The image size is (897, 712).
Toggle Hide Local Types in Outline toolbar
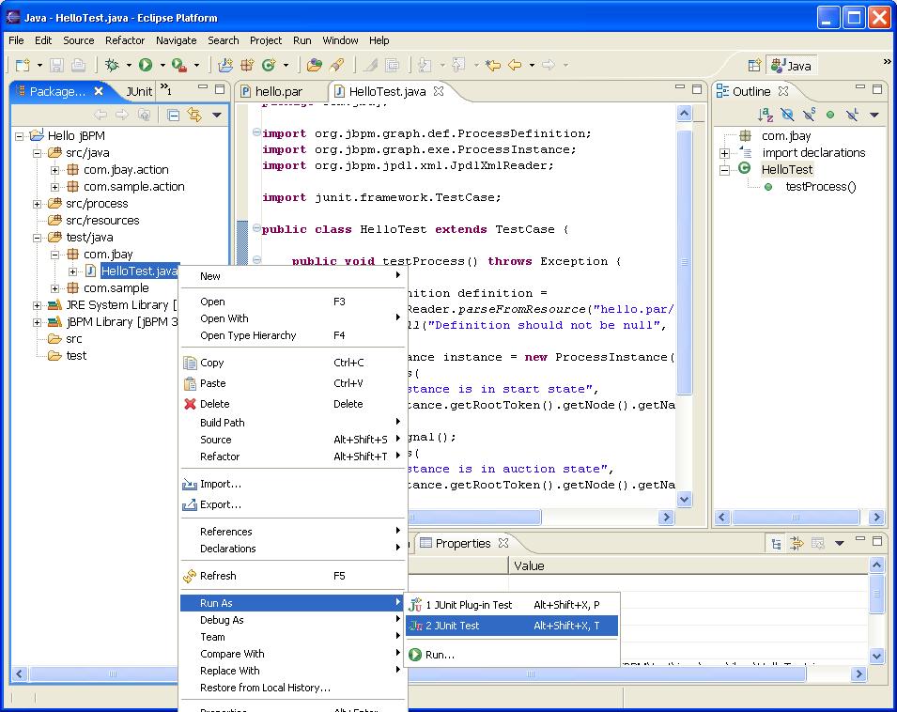852,115
